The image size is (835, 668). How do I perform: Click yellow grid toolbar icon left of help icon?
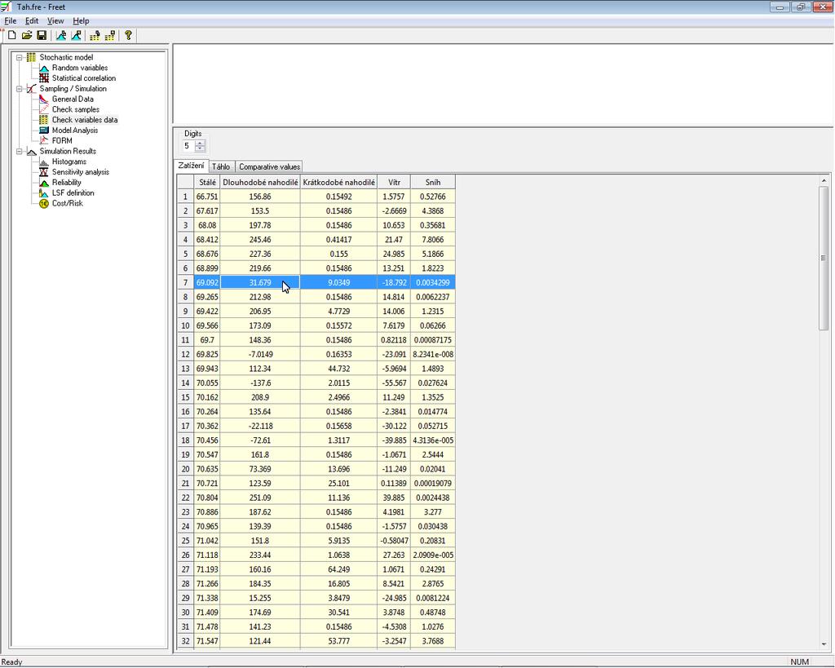(110, 36)
